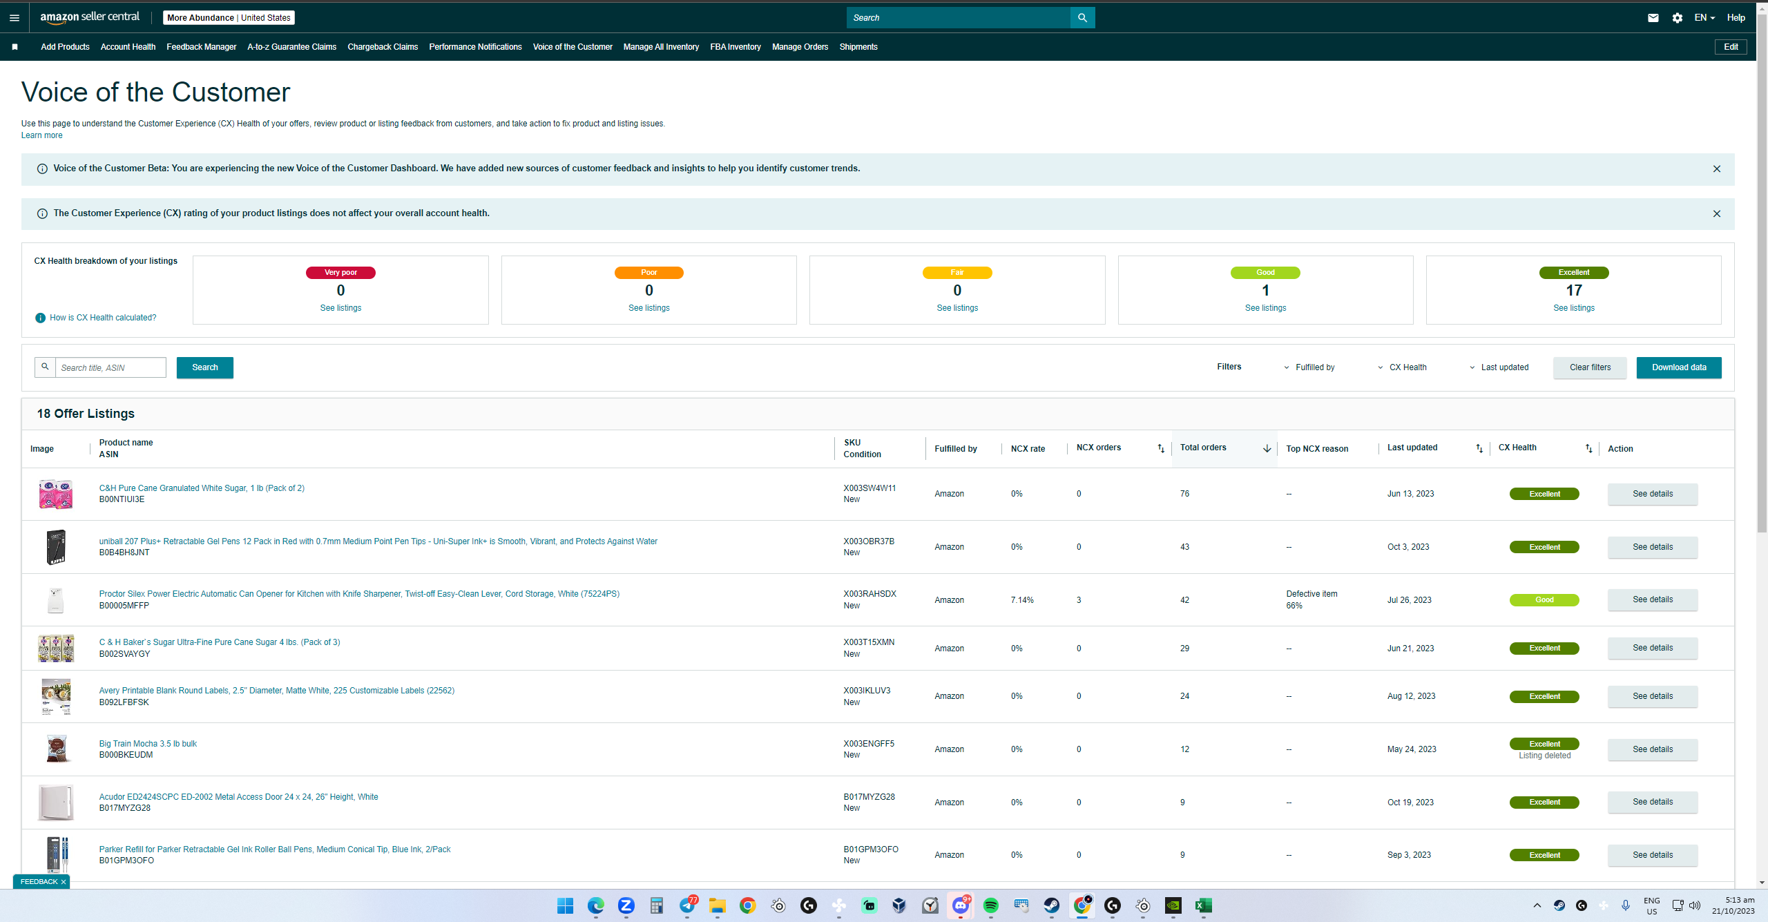1768x922 pixels.
Task: Open Chargeback Claims page
Action: pyautogui.click(x=383, y=47)
